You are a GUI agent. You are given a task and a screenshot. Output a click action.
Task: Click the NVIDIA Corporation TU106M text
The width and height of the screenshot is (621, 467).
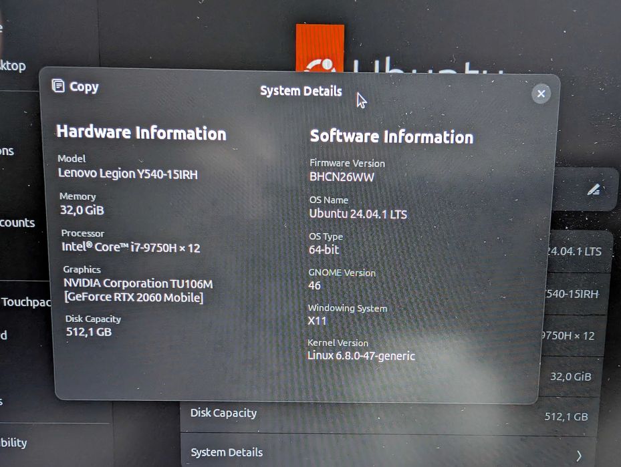pyautogui.click(x=138, y=283)
